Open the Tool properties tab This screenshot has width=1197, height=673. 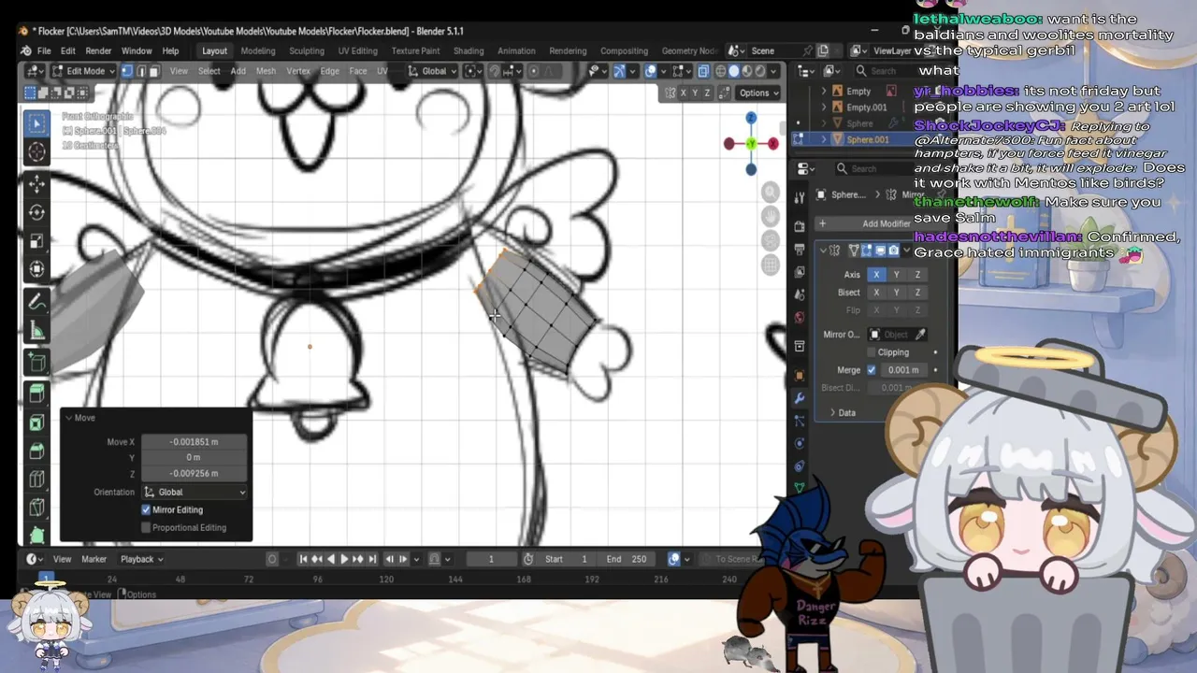click(800, 198)
